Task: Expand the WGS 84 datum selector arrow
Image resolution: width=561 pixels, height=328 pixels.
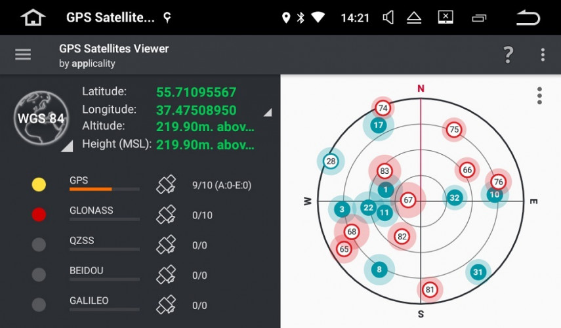Action: point(67,147)
